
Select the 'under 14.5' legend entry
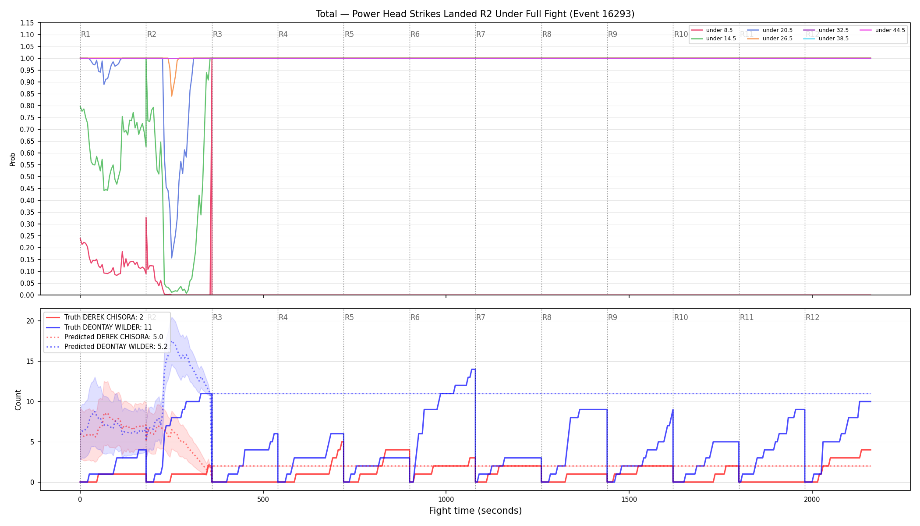coord(714,39)
